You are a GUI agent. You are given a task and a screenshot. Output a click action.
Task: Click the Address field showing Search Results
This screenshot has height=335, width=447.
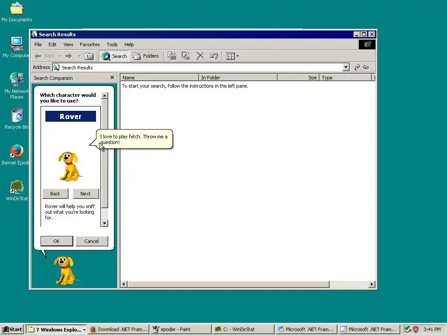pyautogui.click(x=198, y=68)
